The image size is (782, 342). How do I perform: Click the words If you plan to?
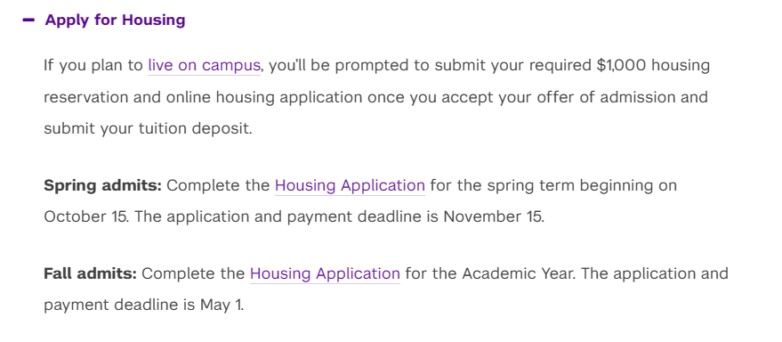pos(93,65)
